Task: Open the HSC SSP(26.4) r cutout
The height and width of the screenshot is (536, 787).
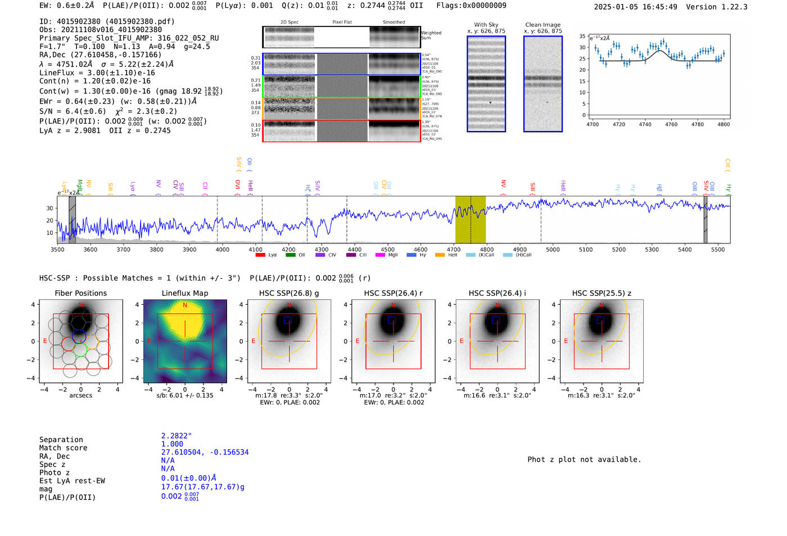Action: point(393,341)
